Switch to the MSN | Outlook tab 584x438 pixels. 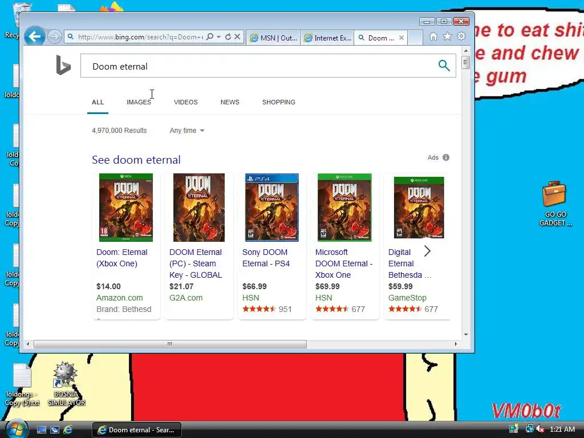click(x=273, y=38)
